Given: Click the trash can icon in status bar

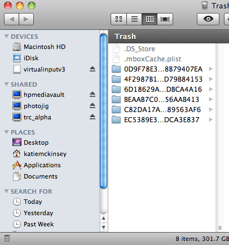Looking at the screenshot, I should coord(7,239).
